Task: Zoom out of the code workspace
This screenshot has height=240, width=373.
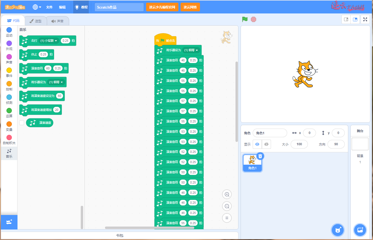Action: click(227, 206)
